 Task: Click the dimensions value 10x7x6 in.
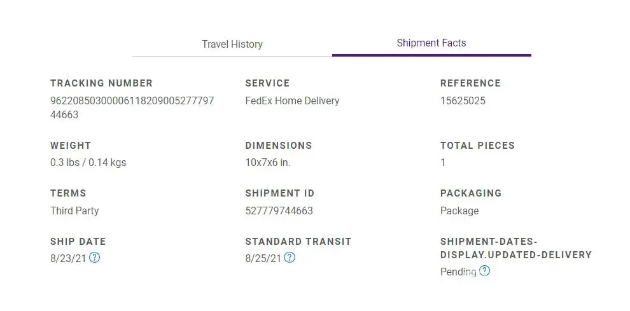coord(267,162)
